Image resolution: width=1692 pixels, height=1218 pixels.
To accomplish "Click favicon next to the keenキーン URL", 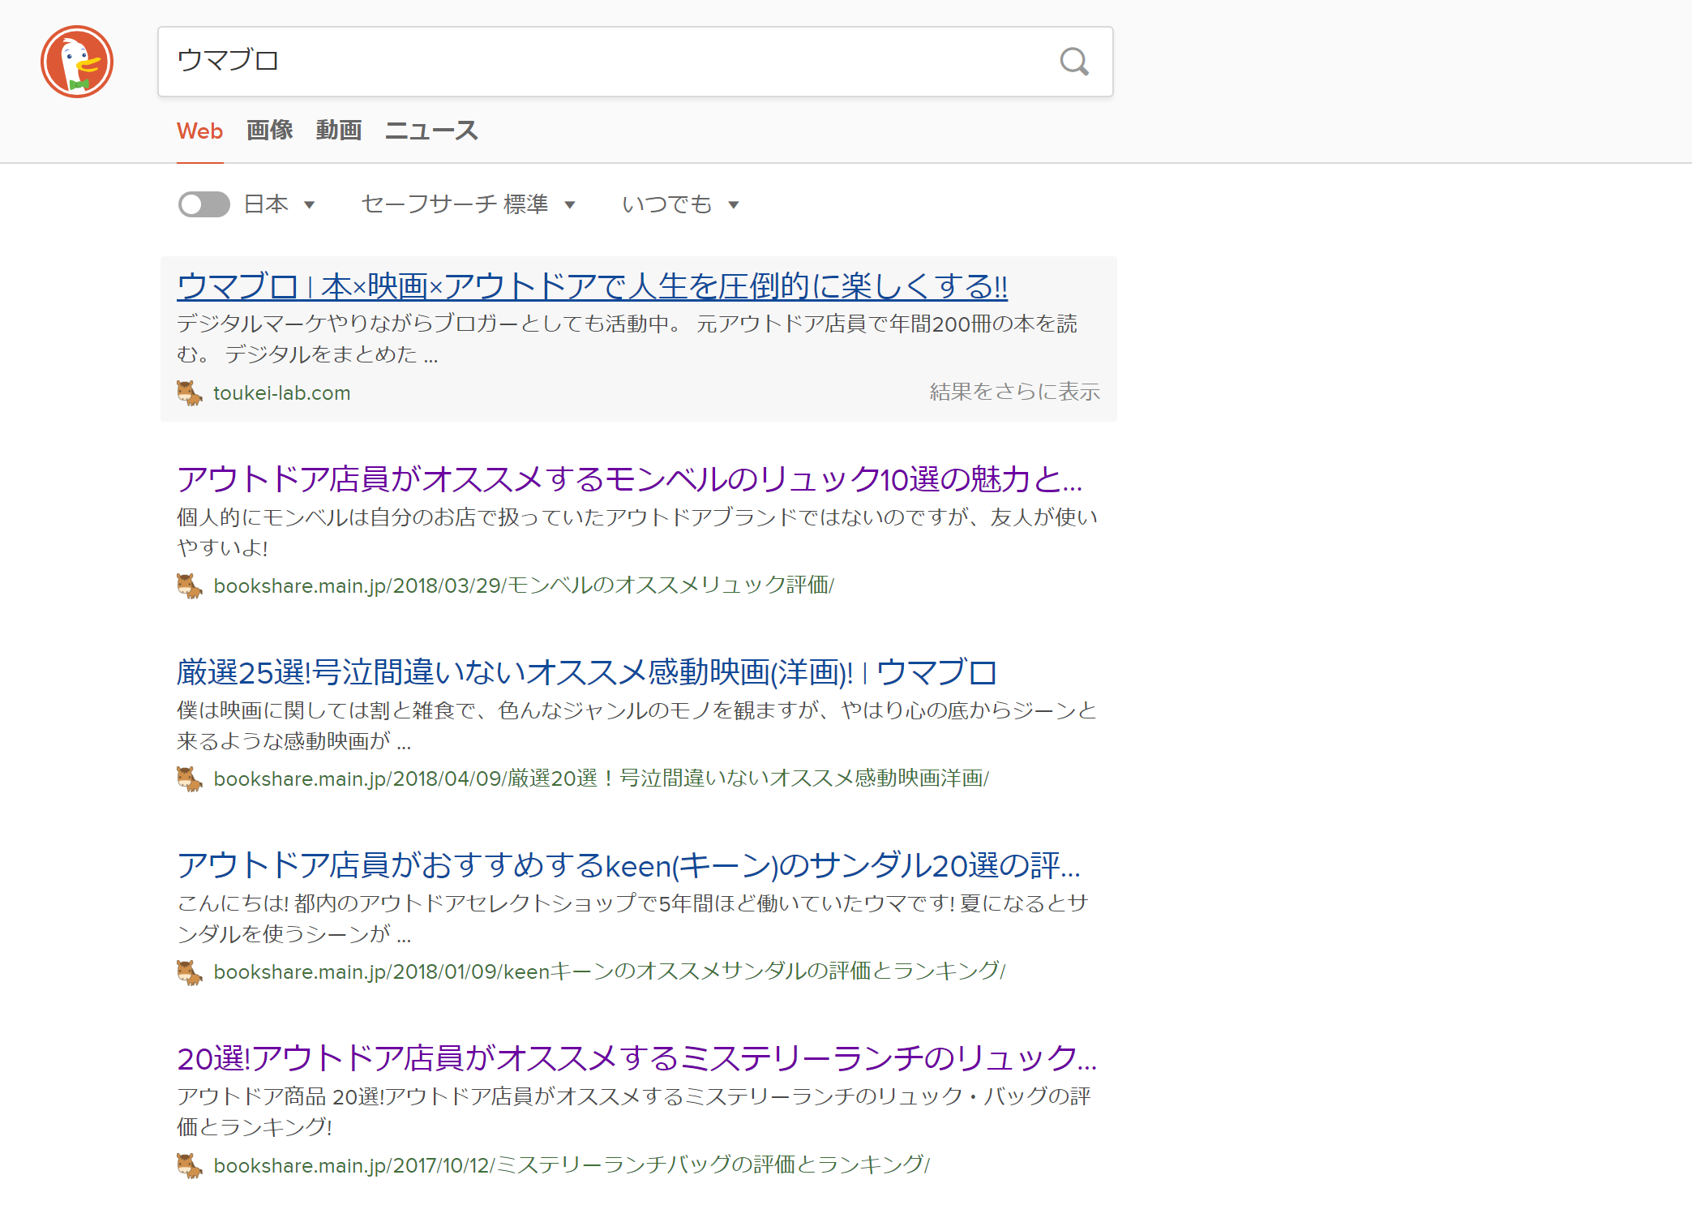I will 190,972.
